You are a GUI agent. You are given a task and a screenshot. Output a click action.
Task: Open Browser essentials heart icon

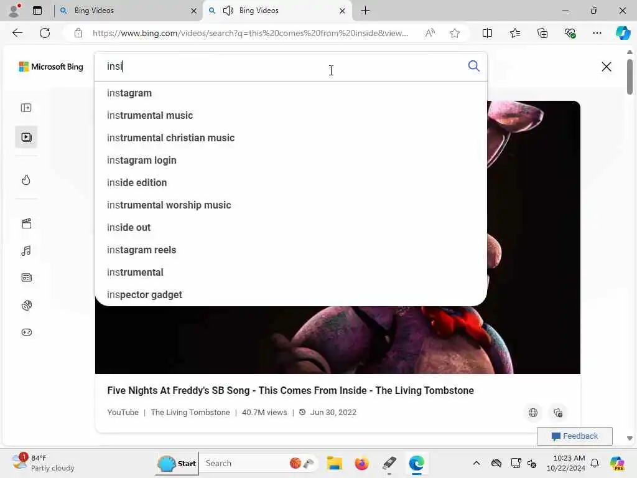tap(570, 33)
